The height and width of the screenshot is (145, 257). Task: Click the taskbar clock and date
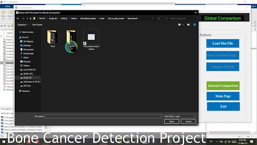click(x=242, y=142)
